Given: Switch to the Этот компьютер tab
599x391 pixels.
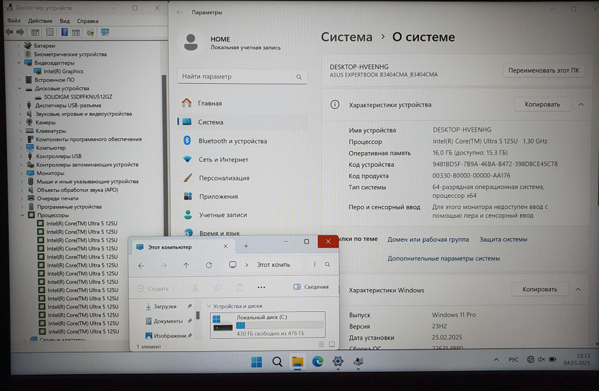Looking at the screenshot, I should 170,247.
